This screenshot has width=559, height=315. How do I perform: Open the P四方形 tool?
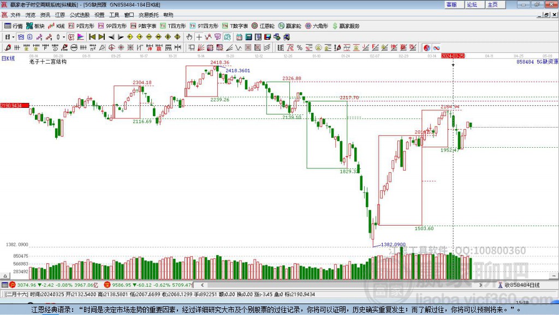[x=81, y=26]
